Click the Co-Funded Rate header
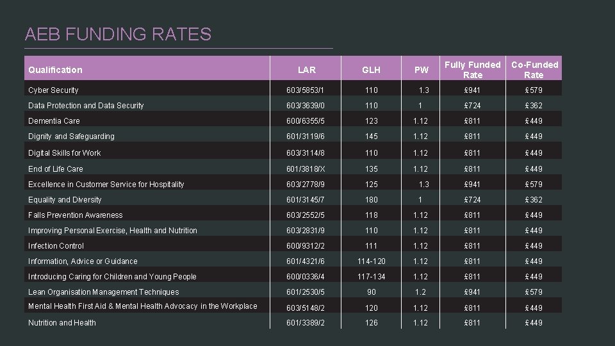Image resolution: width=615 pixels, height=346 pixels. (x=534, y=70)
